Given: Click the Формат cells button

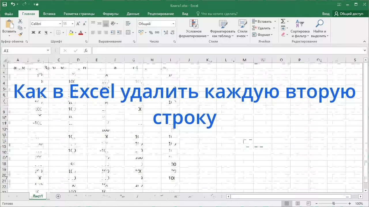Looking at the screenshot, I should (x=262, y=35).
